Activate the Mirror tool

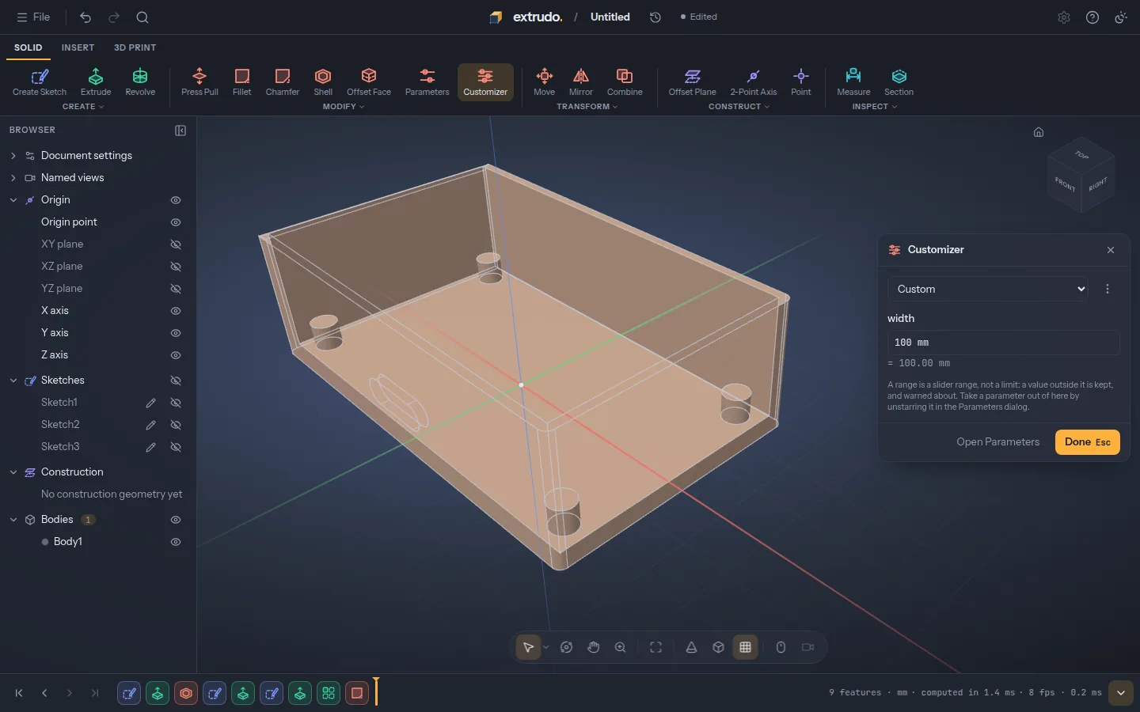581,82
